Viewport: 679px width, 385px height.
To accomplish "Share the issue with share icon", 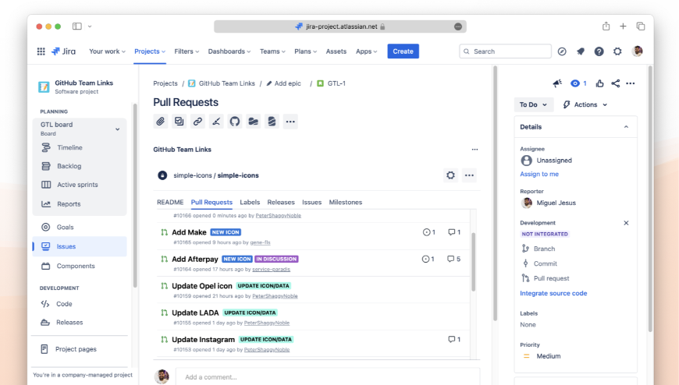I will click(615, 83).
